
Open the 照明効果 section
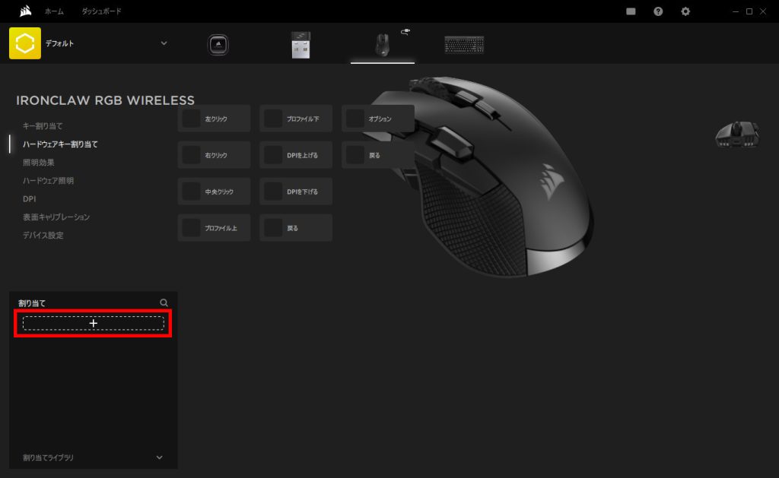[39, 163]
